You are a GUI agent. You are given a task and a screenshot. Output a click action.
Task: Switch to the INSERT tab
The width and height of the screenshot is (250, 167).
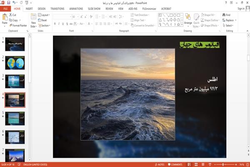[x=29, y=9]
